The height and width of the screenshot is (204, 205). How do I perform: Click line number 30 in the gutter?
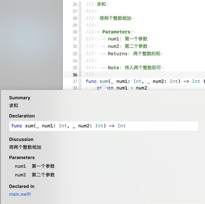point(75,32)
